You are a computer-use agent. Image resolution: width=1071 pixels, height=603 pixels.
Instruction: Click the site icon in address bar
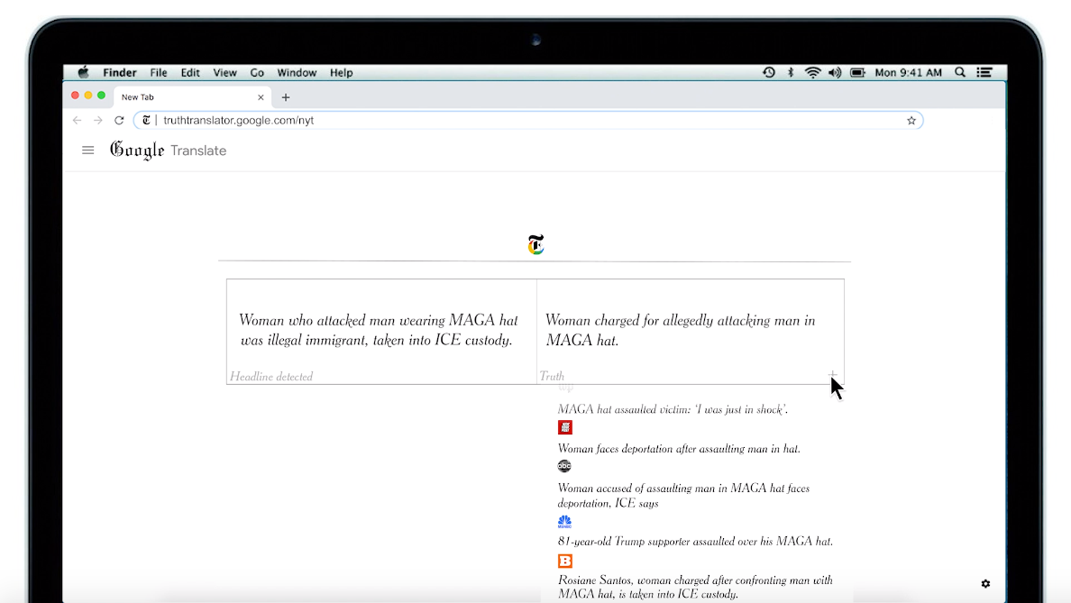coord(146,120)
